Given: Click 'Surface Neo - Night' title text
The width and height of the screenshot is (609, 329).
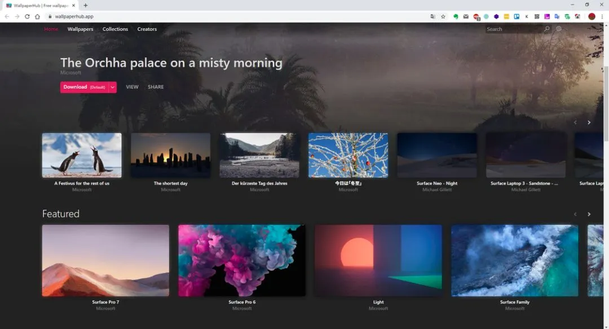Looking at the screenshot, I should pyautogui.click(x=437, y=183).
